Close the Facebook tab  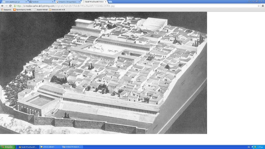(x=53, y=2)
